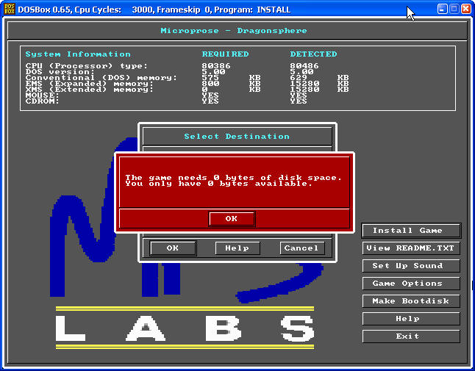Click the 'DETECTED' column header

tap(313, 54)
